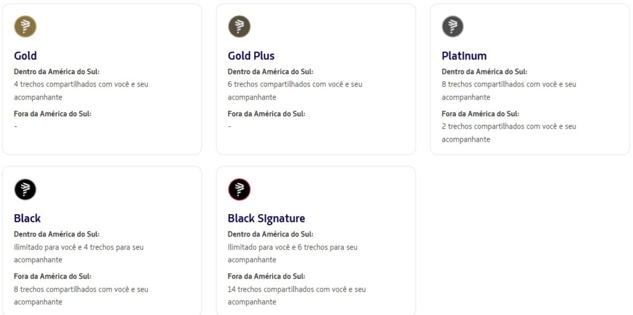Click Gold's "Dentro da América do Sul" label
Image resolution: width=633 pixels, height=315 pixels.
56,72
